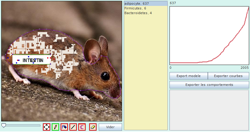Click Exporter courbes button
Viewport: 250px width, 132px height.
coord(228,76)
